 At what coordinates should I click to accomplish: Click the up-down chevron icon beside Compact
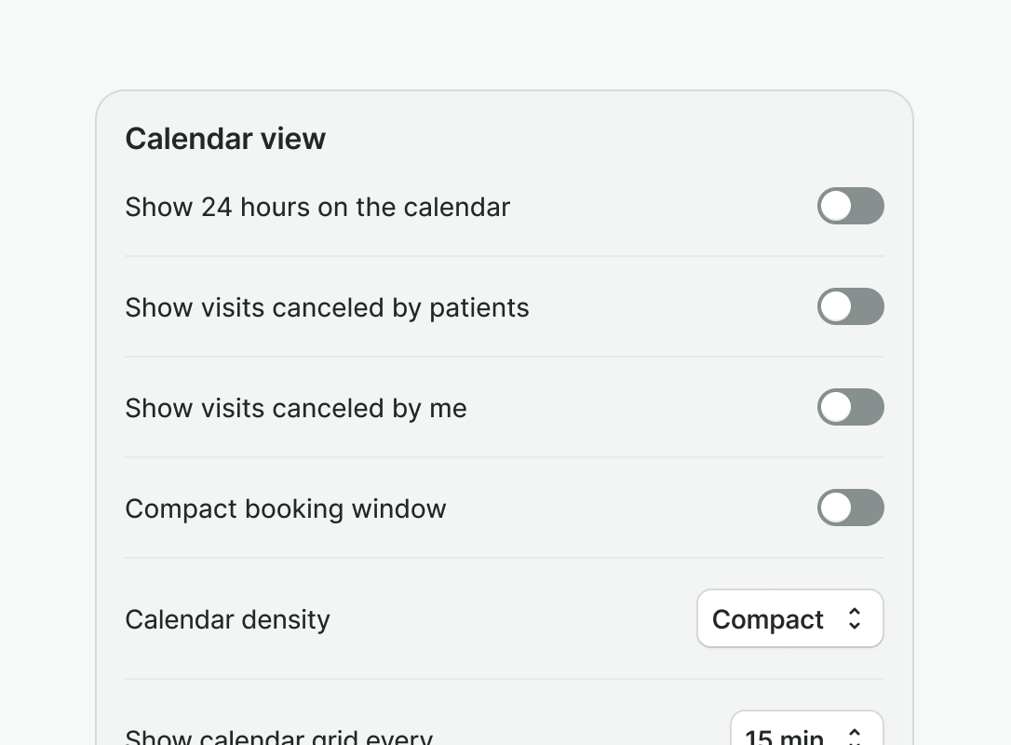coord(855,619)
